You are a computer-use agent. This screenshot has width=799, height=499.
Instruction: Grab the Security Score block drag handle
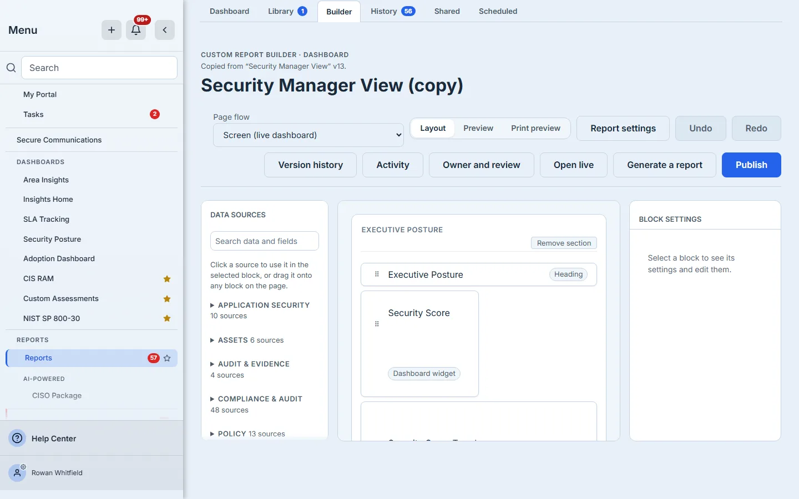coord(377,324)
